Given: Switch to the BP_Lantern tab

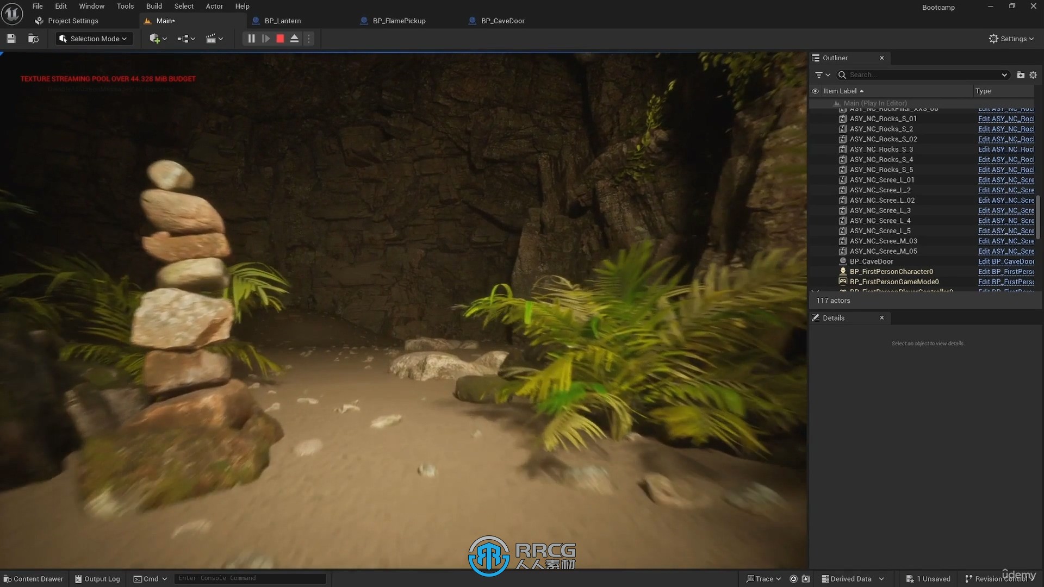Looking at the screenshot, I should [282, 21].
